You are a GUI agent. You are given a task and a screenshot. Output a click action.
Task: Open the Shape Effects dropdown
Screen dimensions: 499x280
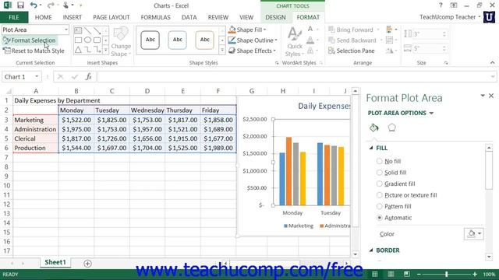(x=274, y=51)
